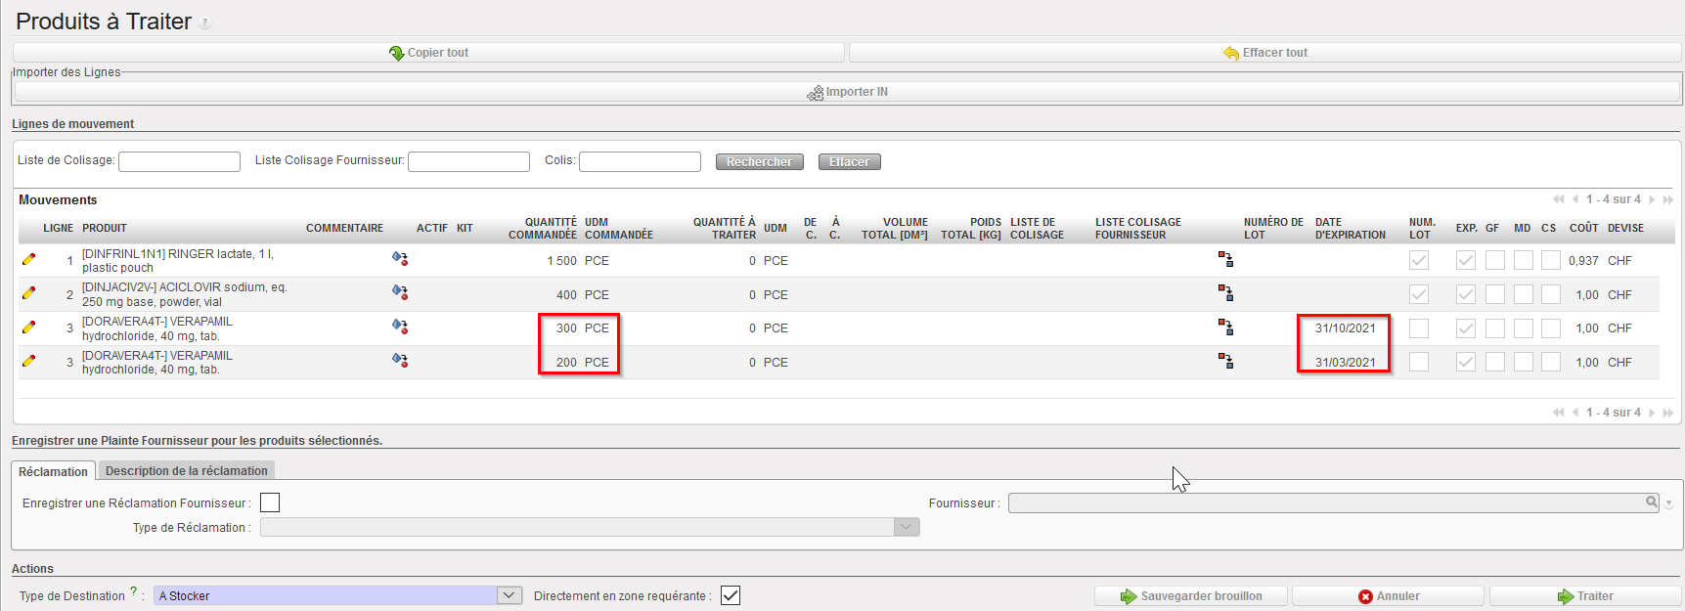Viewport: 1685px width, 611px height.
Task: Toggle GF checkbox on RINGER lactate row
Action: point(1494,260)
